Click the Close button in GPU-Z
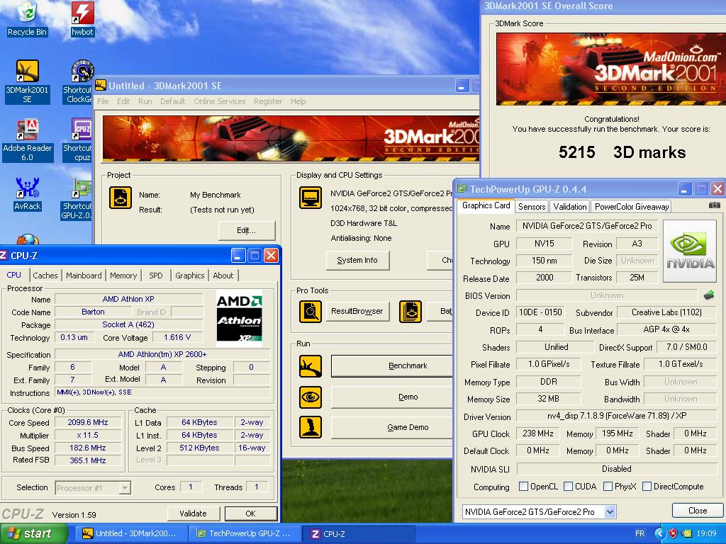This screenshot has height=544, width=726. click(698, 510)
